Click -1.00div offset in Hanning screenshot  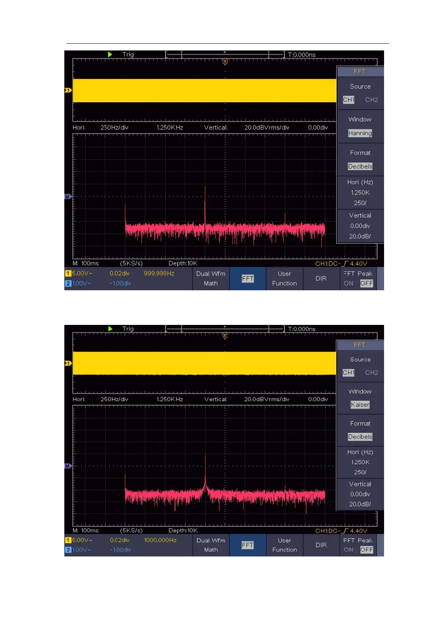pos(120,283)
